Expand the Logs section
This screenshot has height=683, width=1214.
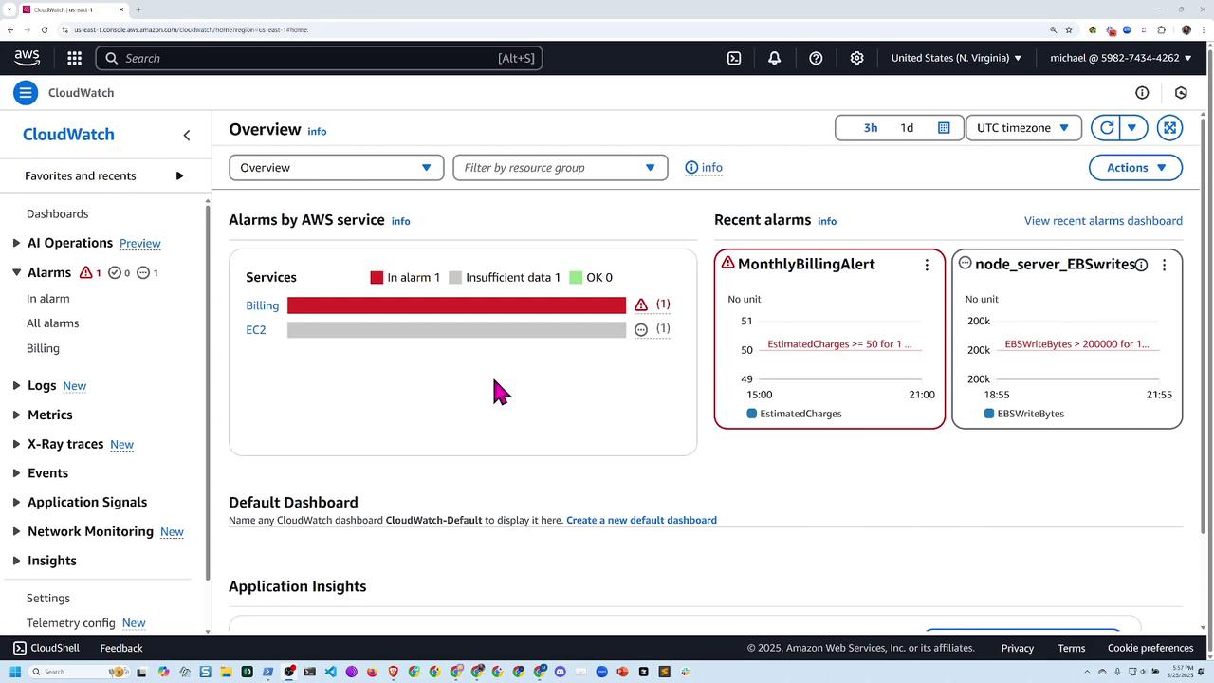[x=16, y=385]
